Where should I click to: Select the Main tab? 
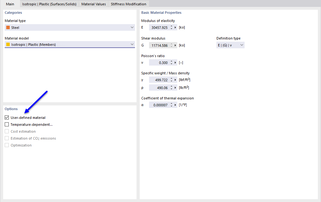point(10,4)
